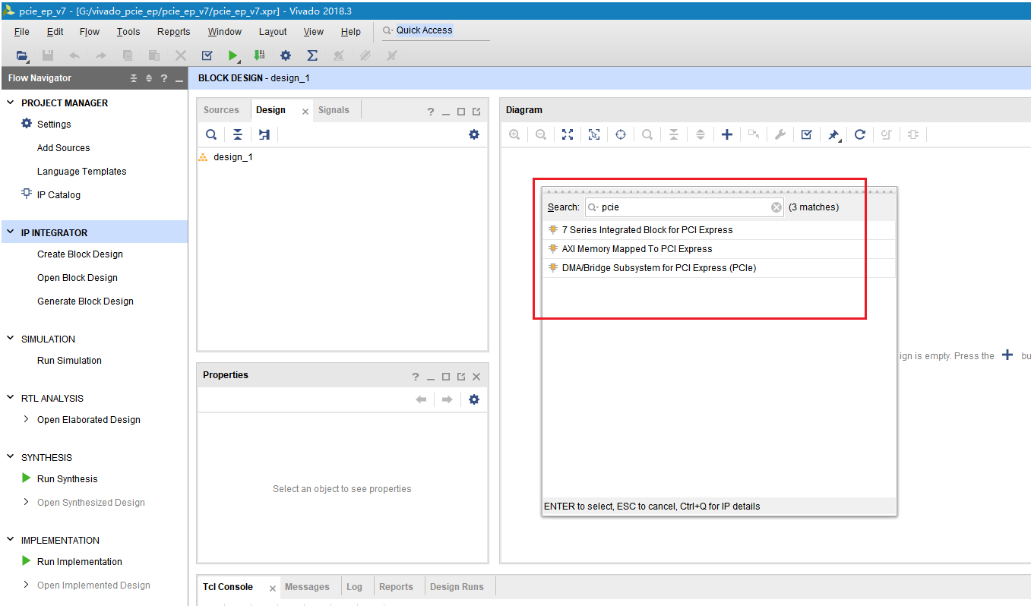Expand Open Implemented Design item

[27, 585]
